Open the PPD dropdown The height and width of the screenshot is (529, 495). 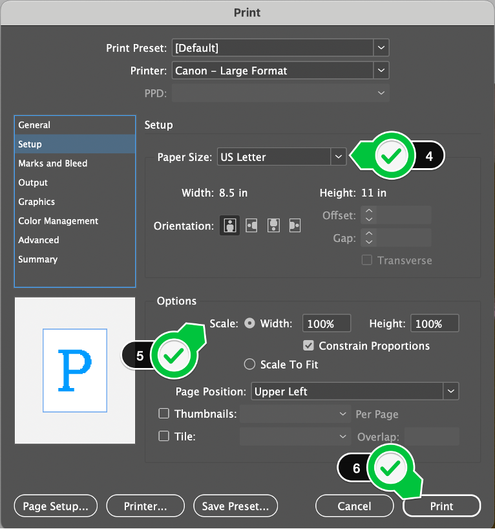[280, 92]
